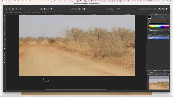
Task: Switch to the Export persona icon
Action: point(20,9)
